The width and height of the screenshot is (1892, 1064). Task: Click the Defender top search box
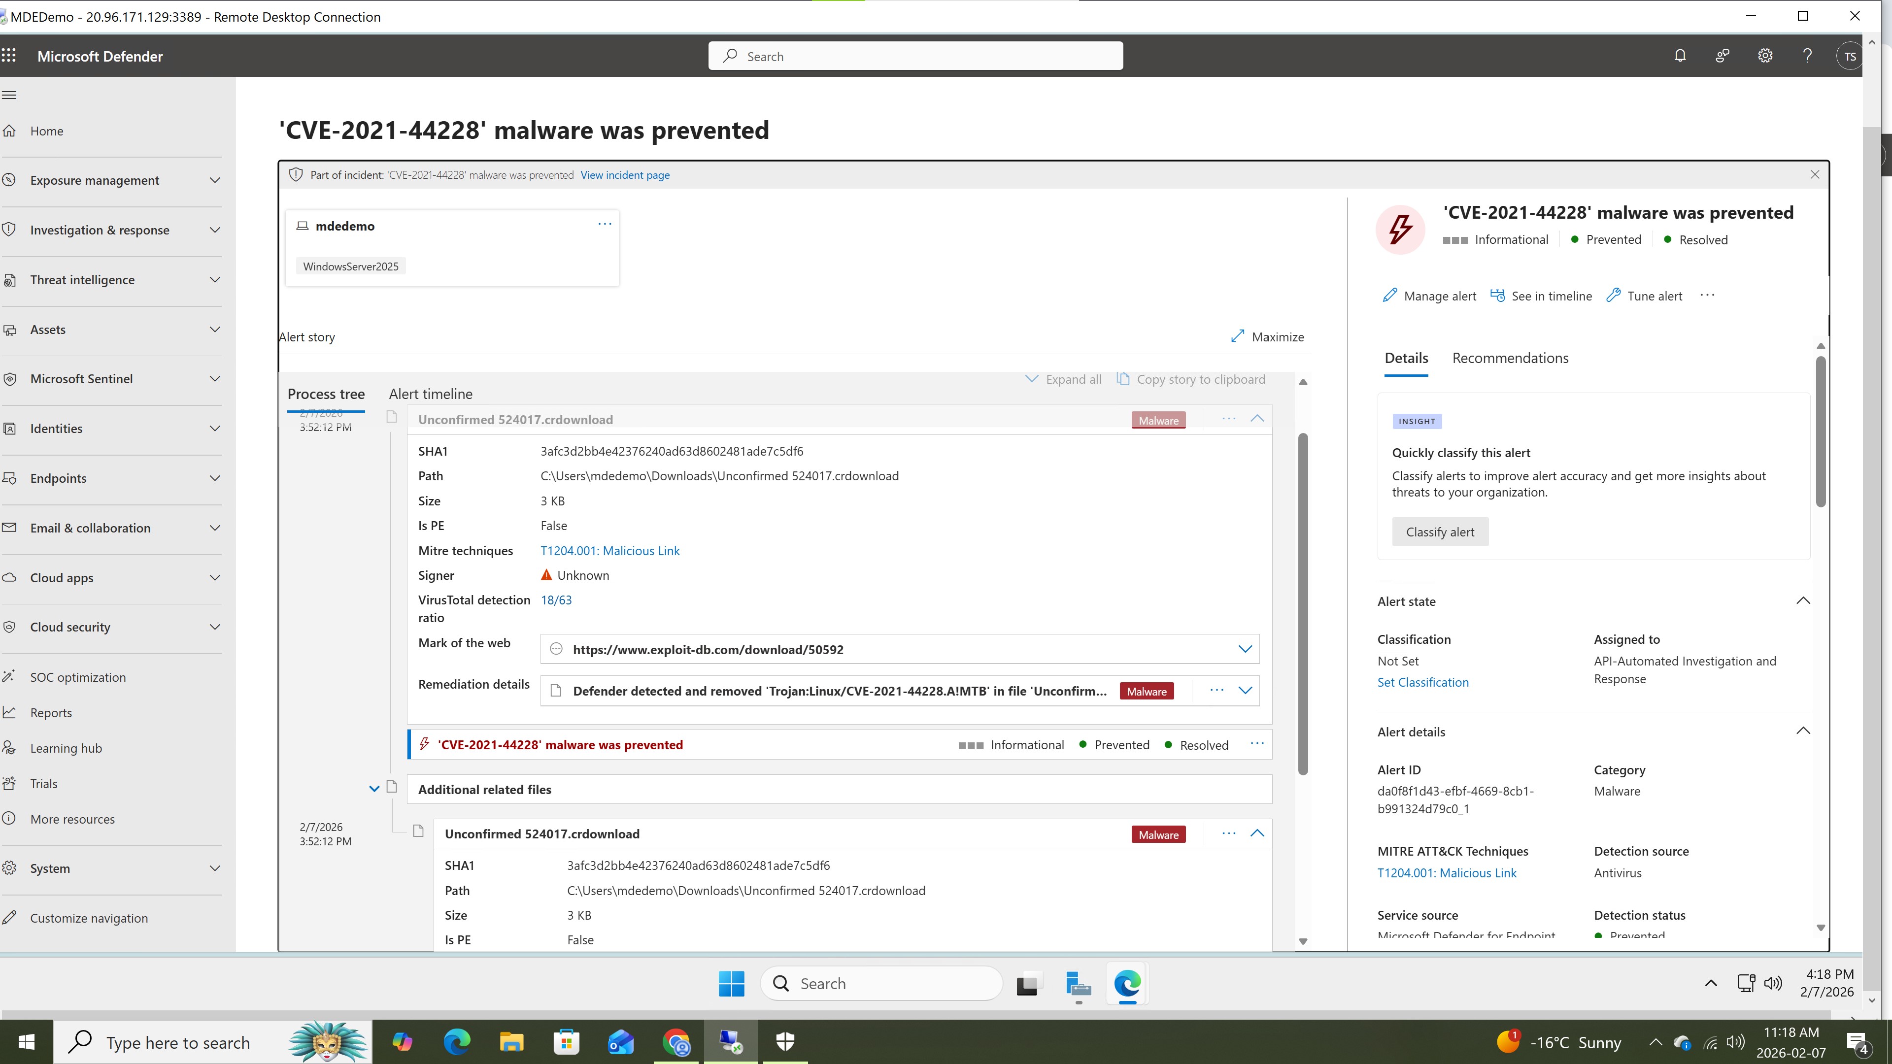[915, 56]
